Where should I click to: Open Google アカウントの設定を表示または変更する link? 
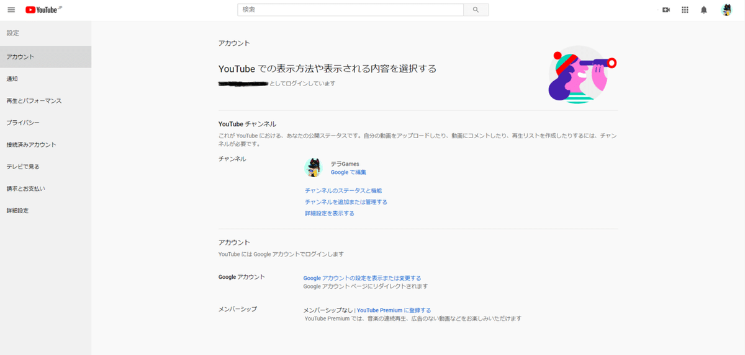362,278
